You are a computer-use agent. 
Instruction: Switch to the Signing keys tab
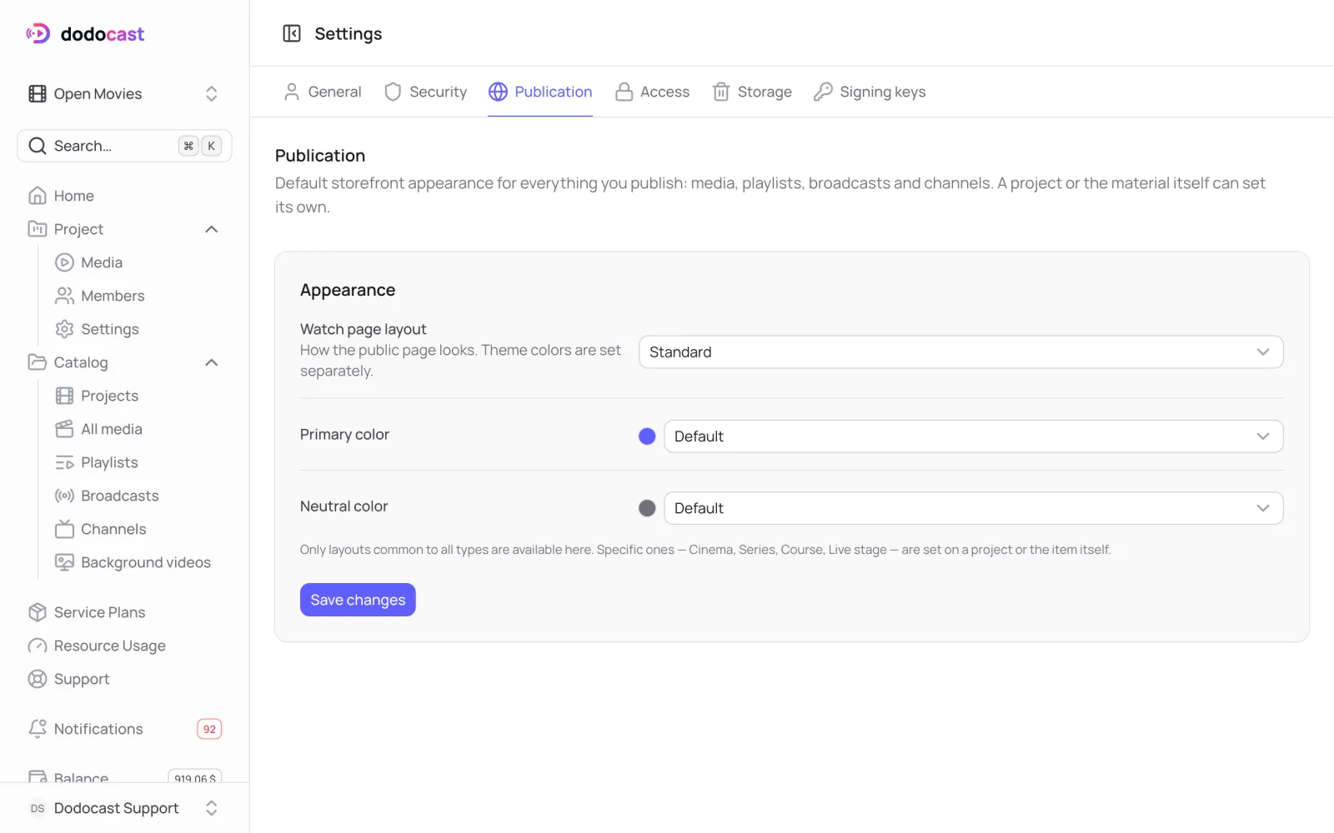pyautogui.click(x=870, y=92)
